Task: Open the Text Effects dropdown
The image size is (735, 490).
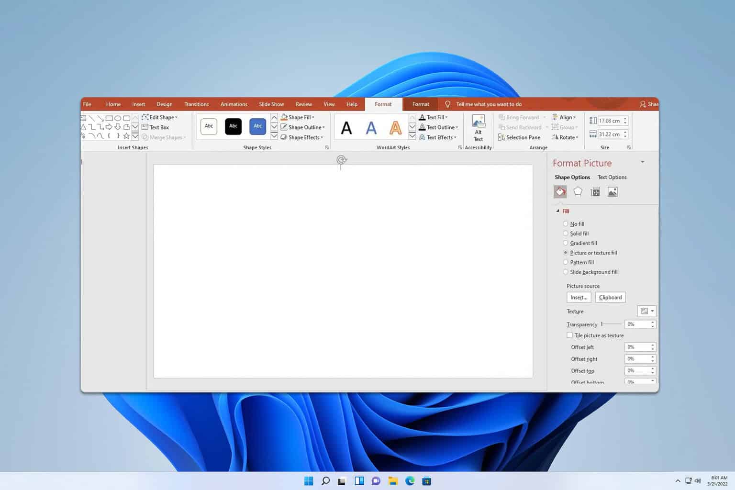Action: pos(438,137)
